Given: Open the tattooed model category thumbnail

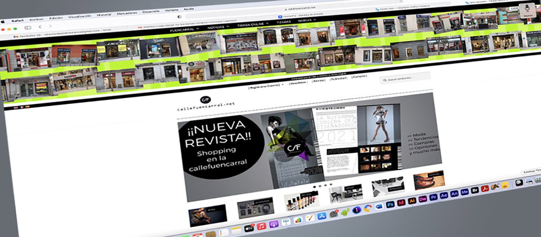Looking at the screenshot, I should (207, 215).
